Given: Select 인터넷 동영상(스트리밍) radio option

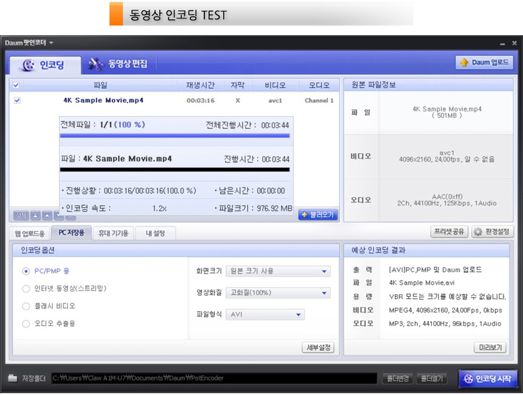Looking at the screenshot, I should coord(26,289).
